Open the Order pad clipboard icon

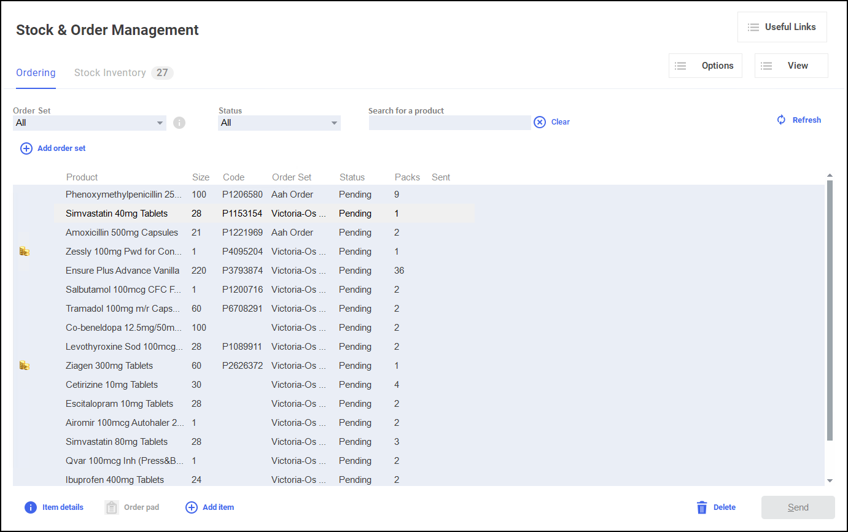tap(111, 507)
